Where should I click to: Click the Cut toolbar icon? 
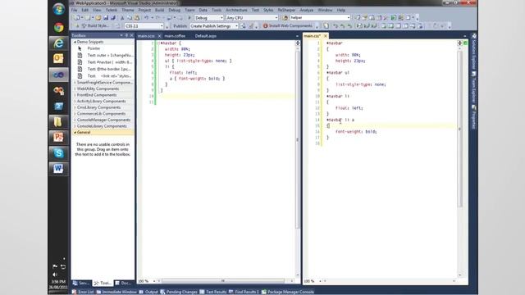pyautogui.click(x=122, y=18)
